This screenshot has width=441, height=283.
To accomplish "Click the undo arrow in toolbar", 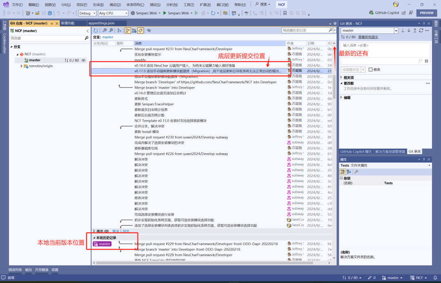I will (x=58, y=13).
